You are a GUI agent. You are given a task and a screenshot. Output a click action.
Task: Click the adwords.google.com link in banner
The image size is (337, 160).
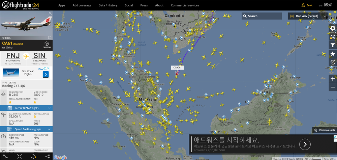[x=209, y=150]
